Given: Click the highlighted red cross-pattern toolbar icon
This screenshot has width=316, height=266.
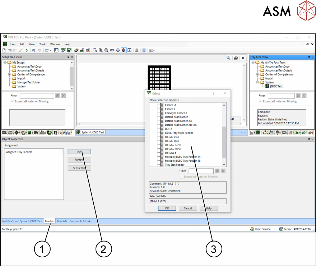Looking at the screenshot, I should 124,50.
